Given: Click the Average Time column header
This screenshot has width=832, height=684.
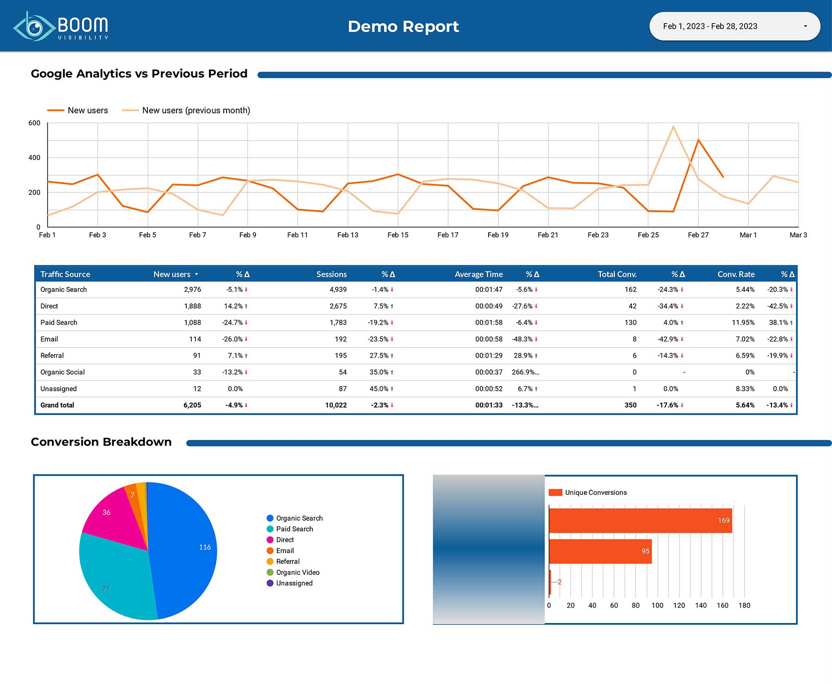Looking at the screenshot, I should [x=478, y=274].
